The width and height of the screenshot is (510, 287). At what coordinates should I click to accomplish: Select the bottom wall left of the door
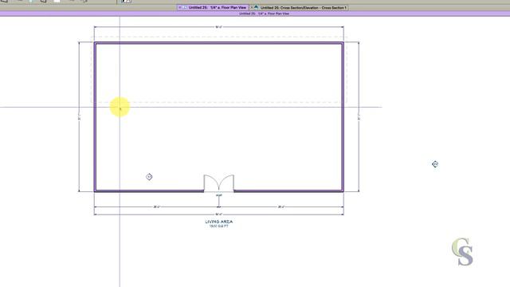click(x=149, y=191)
